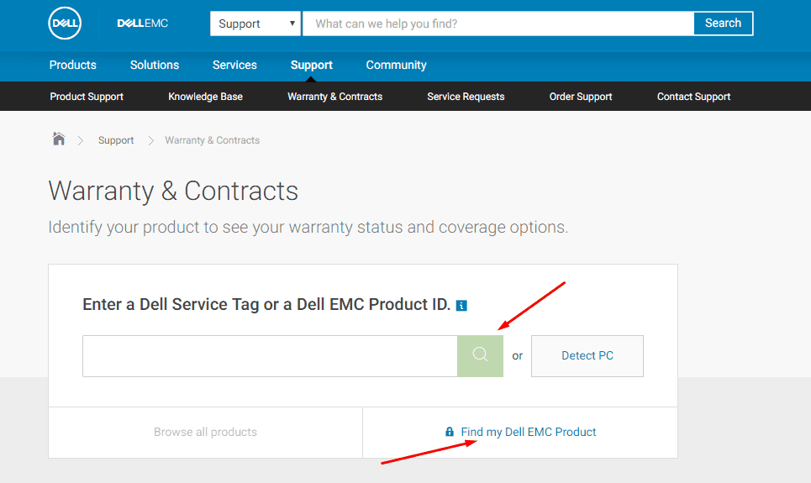Viewport: 811px width, 483px height.
Task: Go to Contact Support tab
Action: pyautogui.click(x=693, y=97)
